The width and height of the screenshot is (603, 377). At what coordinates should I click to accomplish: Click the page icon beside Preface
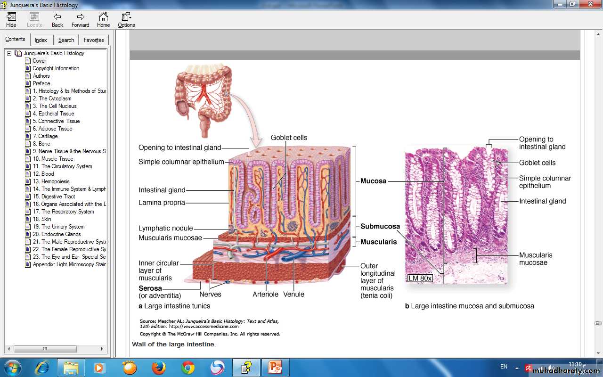coord(28,83)
